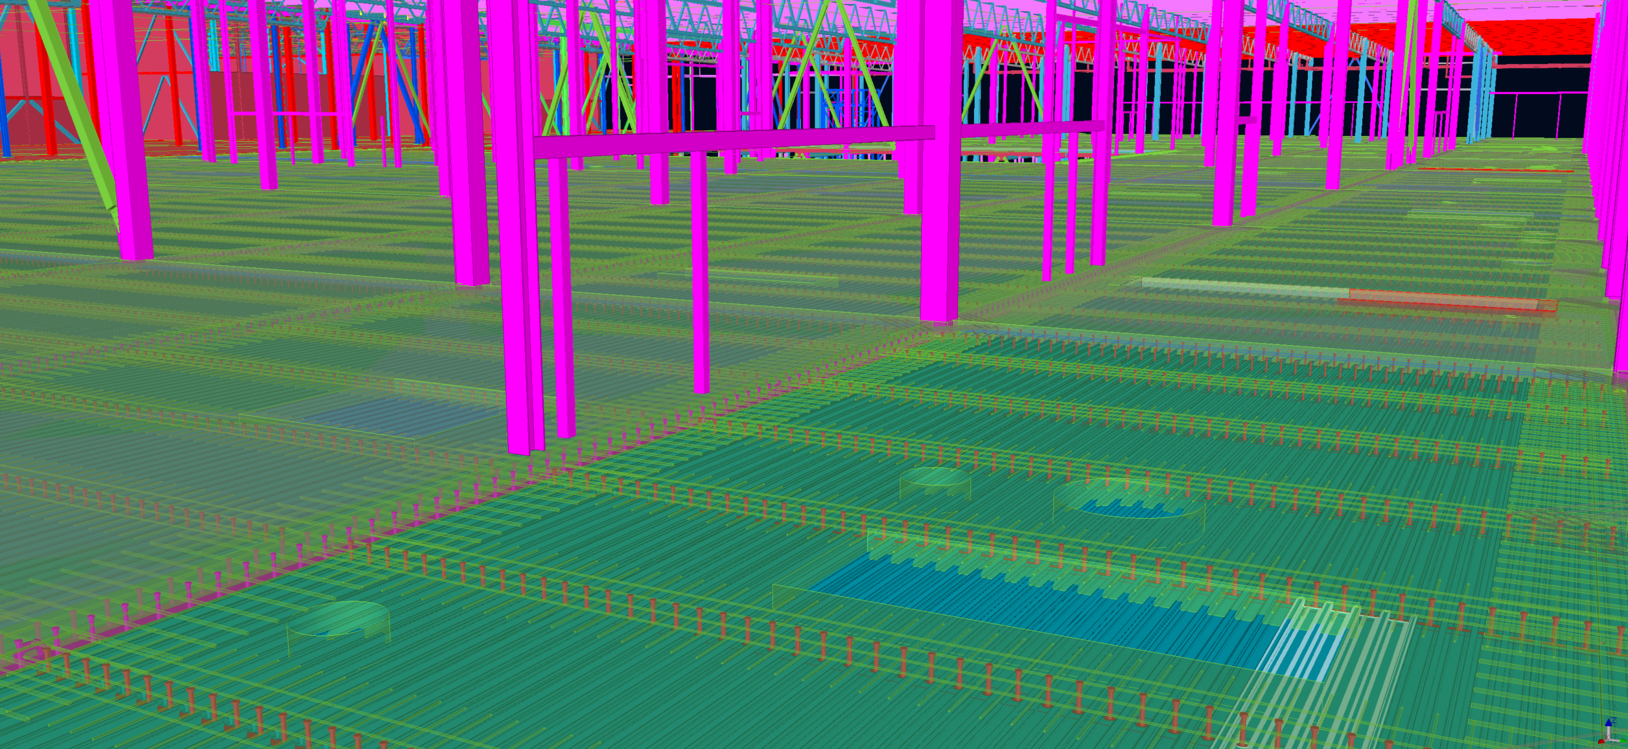This screenshot has height=749, width=1628.
Task: Select the large magenta column at far left
Action: pos(123,129)
